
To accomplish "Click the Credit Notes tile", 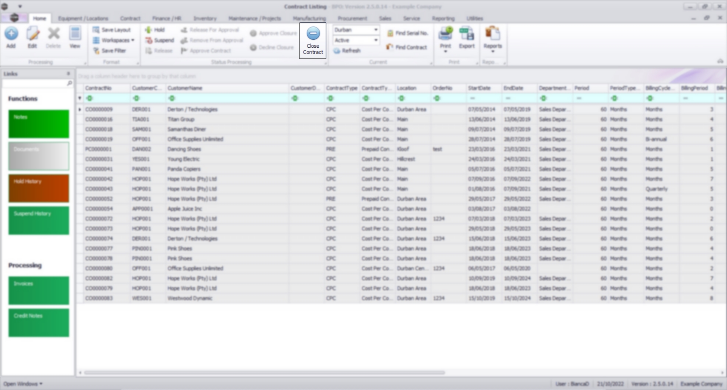I will 39,323.
